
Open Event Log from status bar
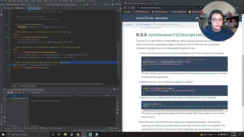[114, 128]
